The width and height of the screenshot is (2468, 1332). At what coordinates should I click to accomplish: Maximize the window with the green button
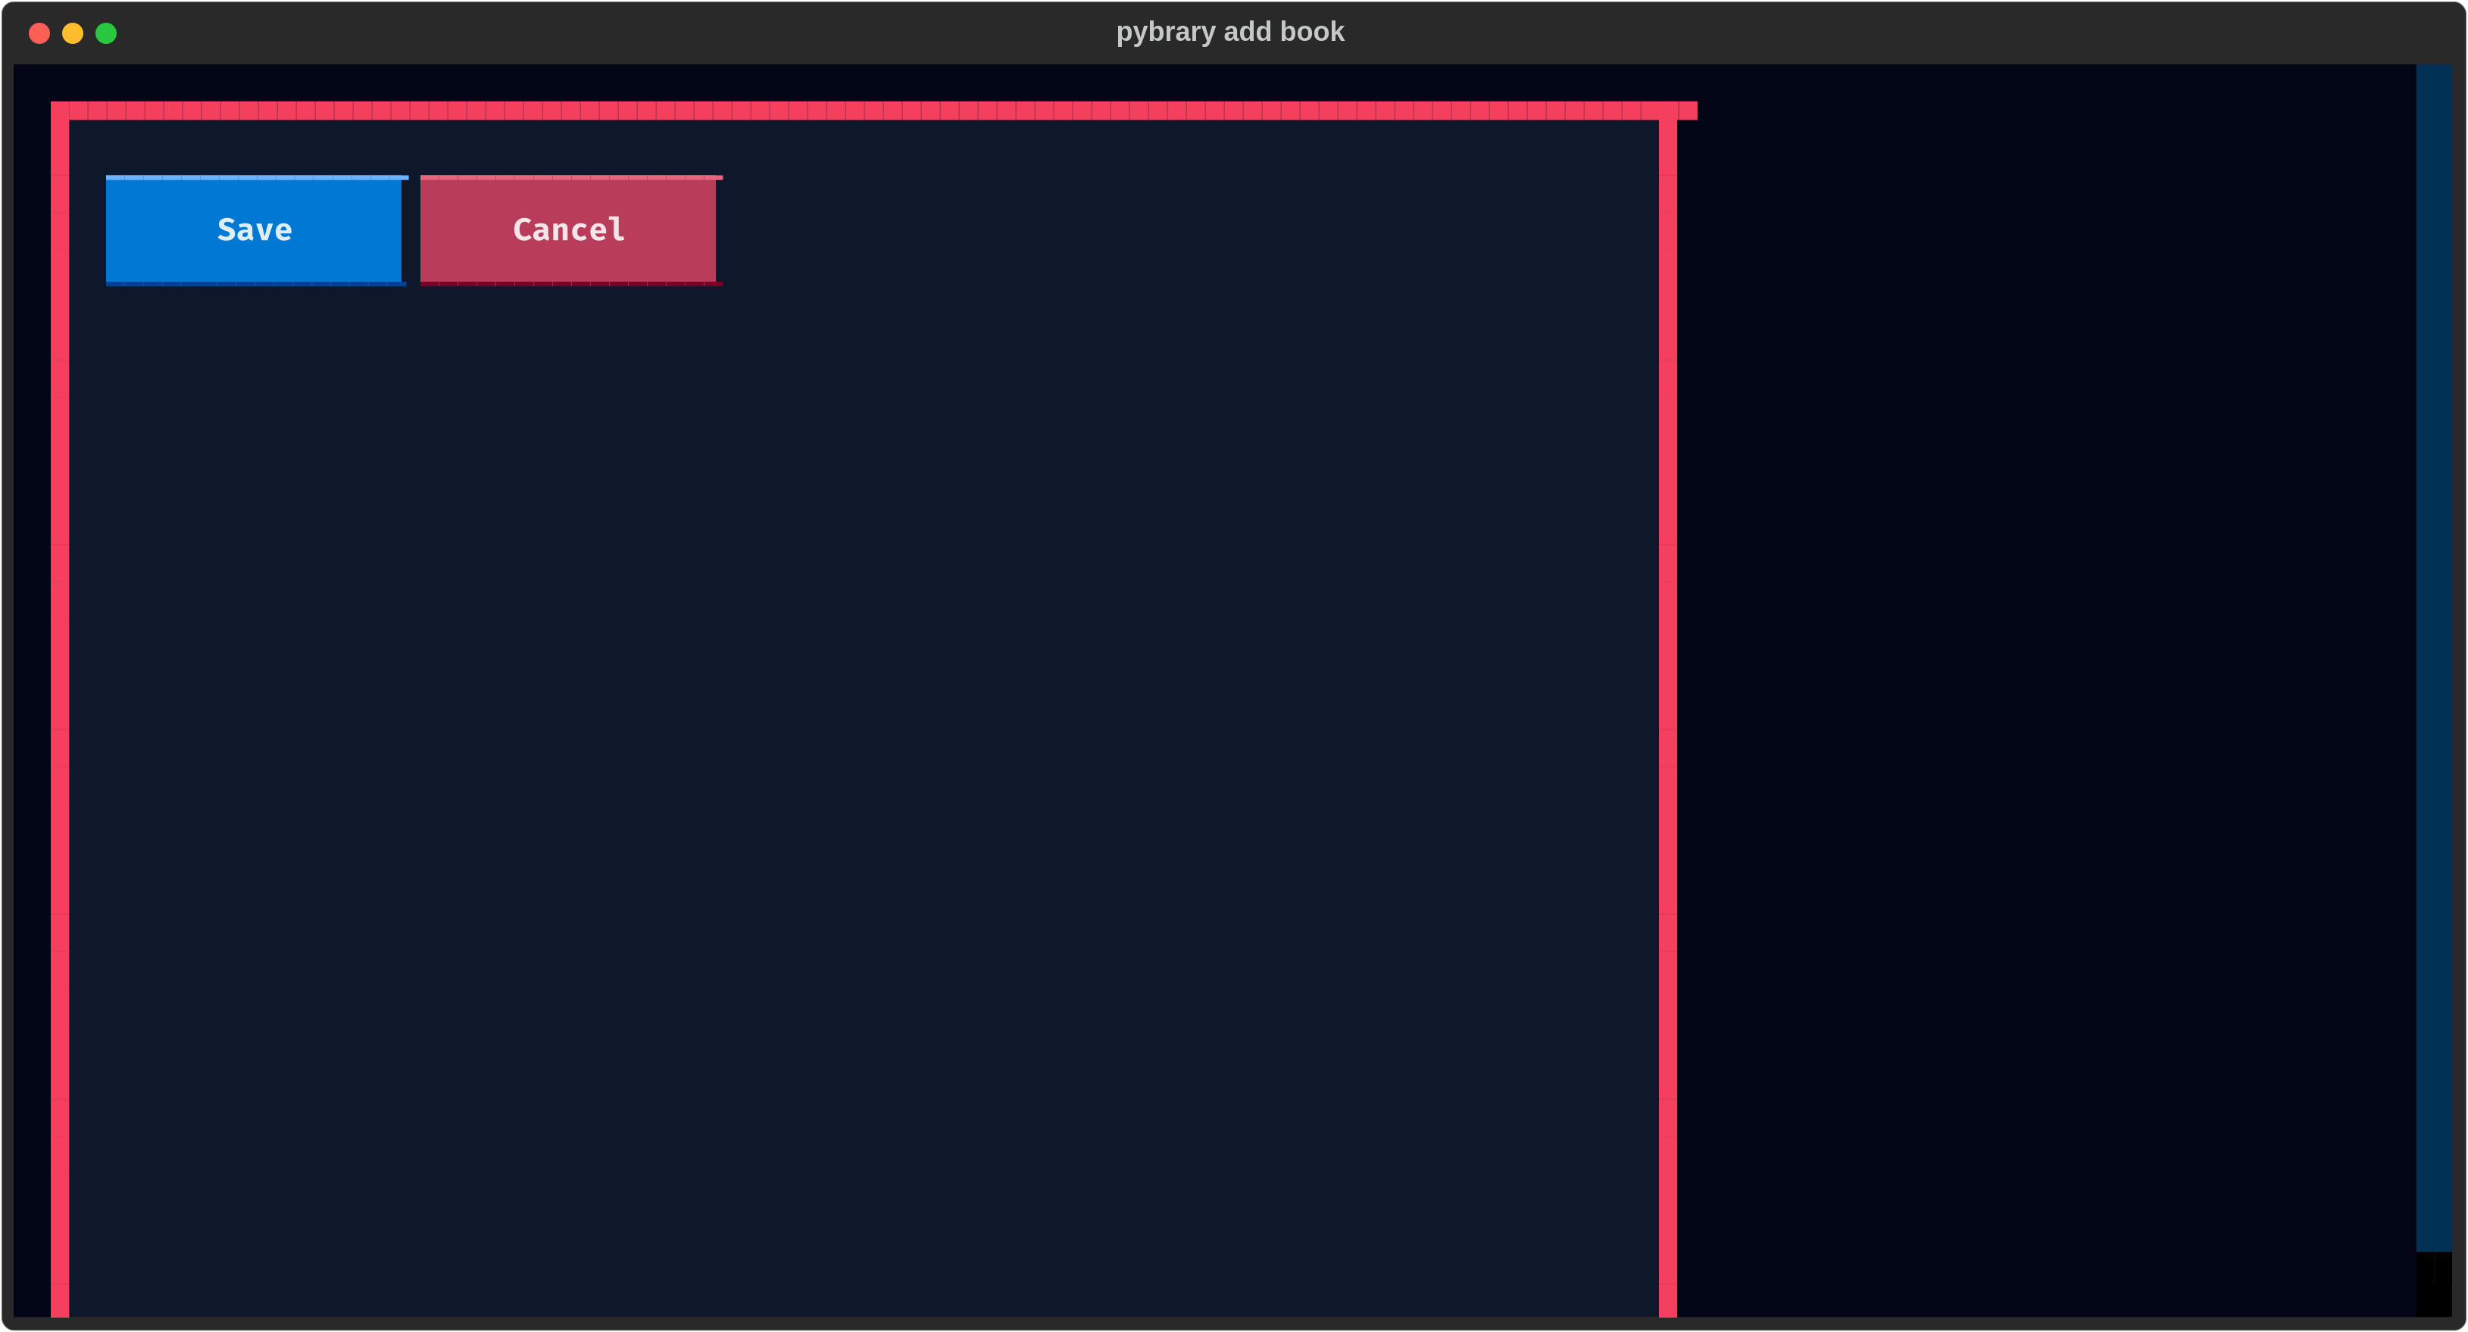pyautogui.click(x=106, y=33)
